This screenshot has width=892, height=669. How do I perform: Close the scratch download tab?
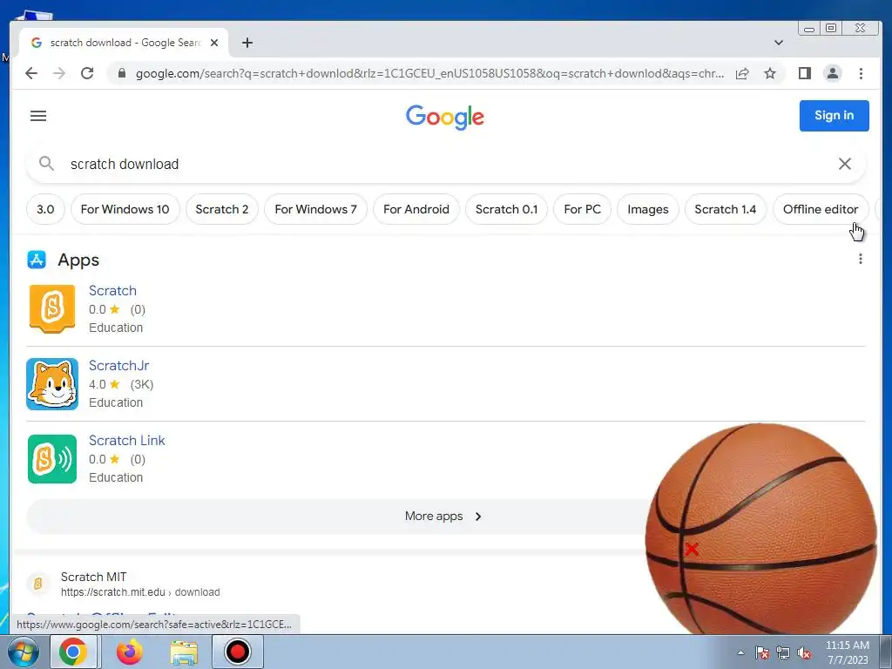click(214, 43)
